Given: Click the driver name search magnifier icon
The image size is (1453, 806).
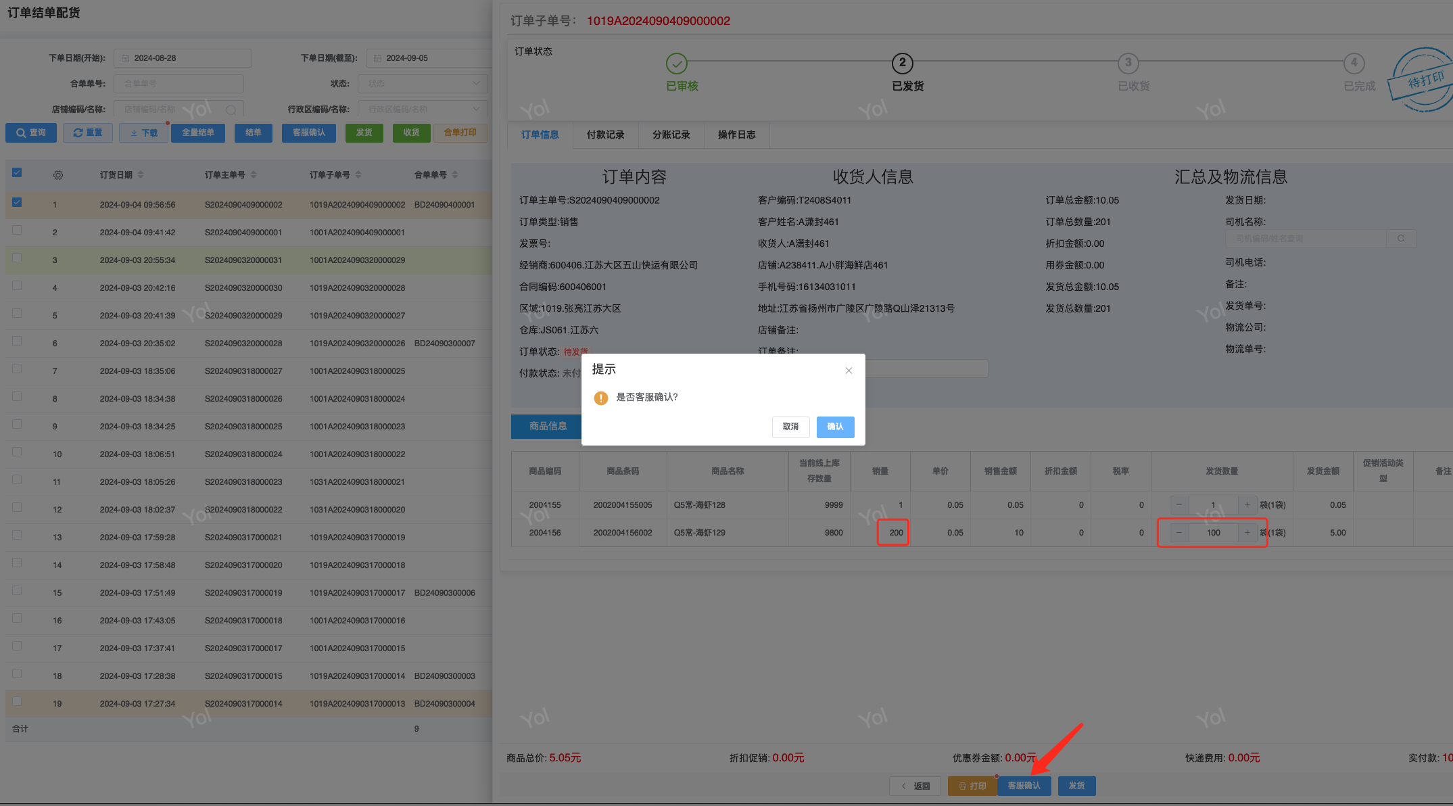Looking at the screenshot, I should pos(1401,239).
